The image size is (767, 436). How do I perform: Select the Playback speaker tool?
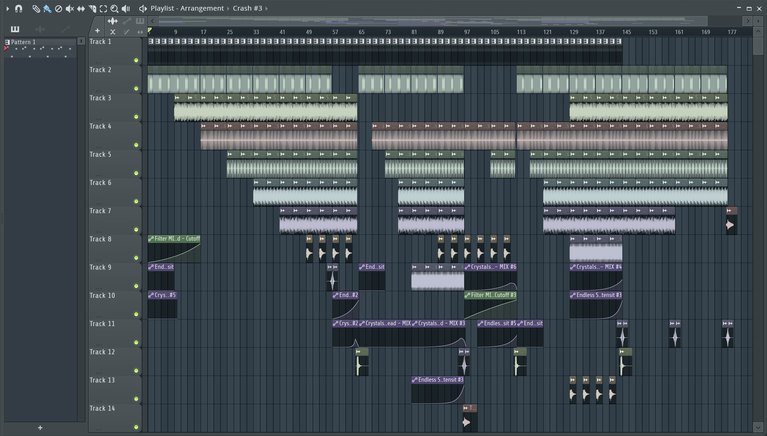(126, 9)
